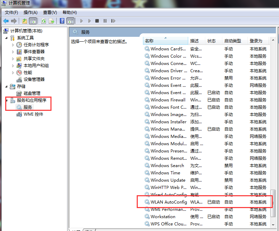The height and width of the screenshot is (231, 279).
Task: Select 本地用户和组 in the tree
Action: [36, 66]
